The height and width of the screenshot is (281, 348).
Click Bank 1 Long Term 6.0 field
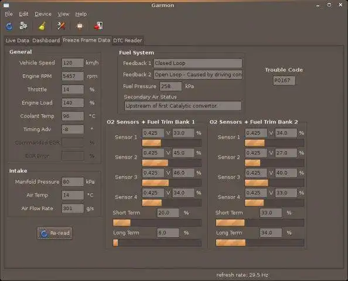point(168,232)
